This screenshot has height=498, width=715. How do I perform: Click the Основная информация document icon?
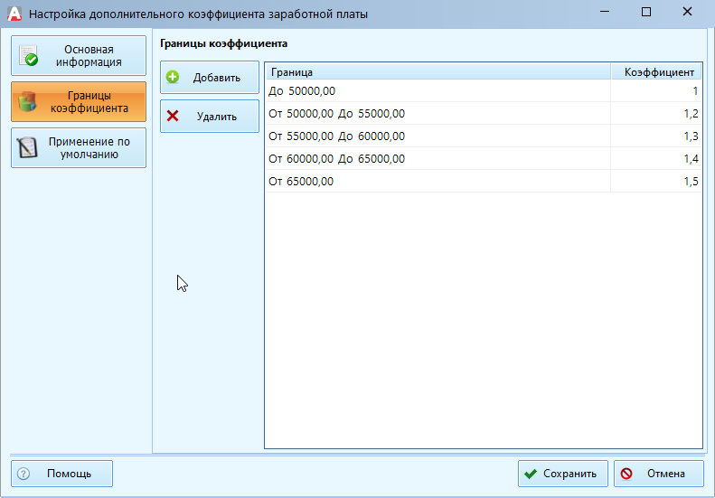tap(29, 56)
